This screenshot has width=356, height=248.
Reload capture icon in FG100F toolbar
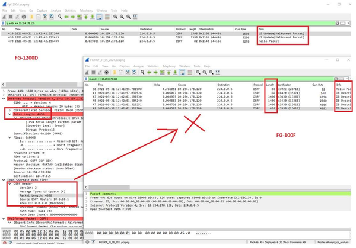coord(135,72)
